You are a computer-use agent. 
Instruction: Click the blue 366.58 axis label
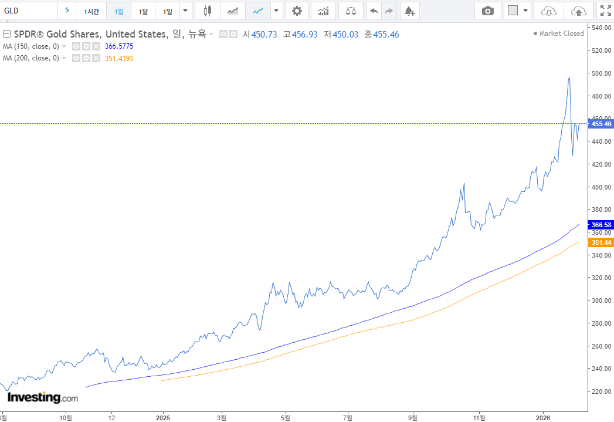tap(601, 225)
